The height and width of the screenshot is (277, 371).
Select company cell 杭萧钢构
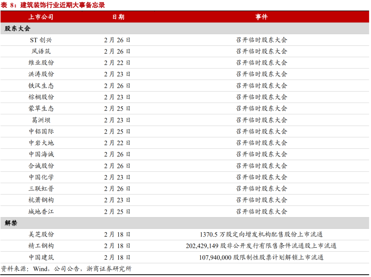point(41,200)
